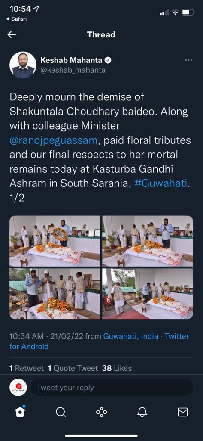Open the Messages envelope tab
The image size is (203, 441).
coord(183,412)
